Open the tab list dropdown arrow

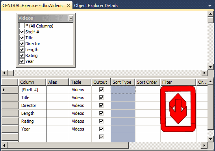210,6
